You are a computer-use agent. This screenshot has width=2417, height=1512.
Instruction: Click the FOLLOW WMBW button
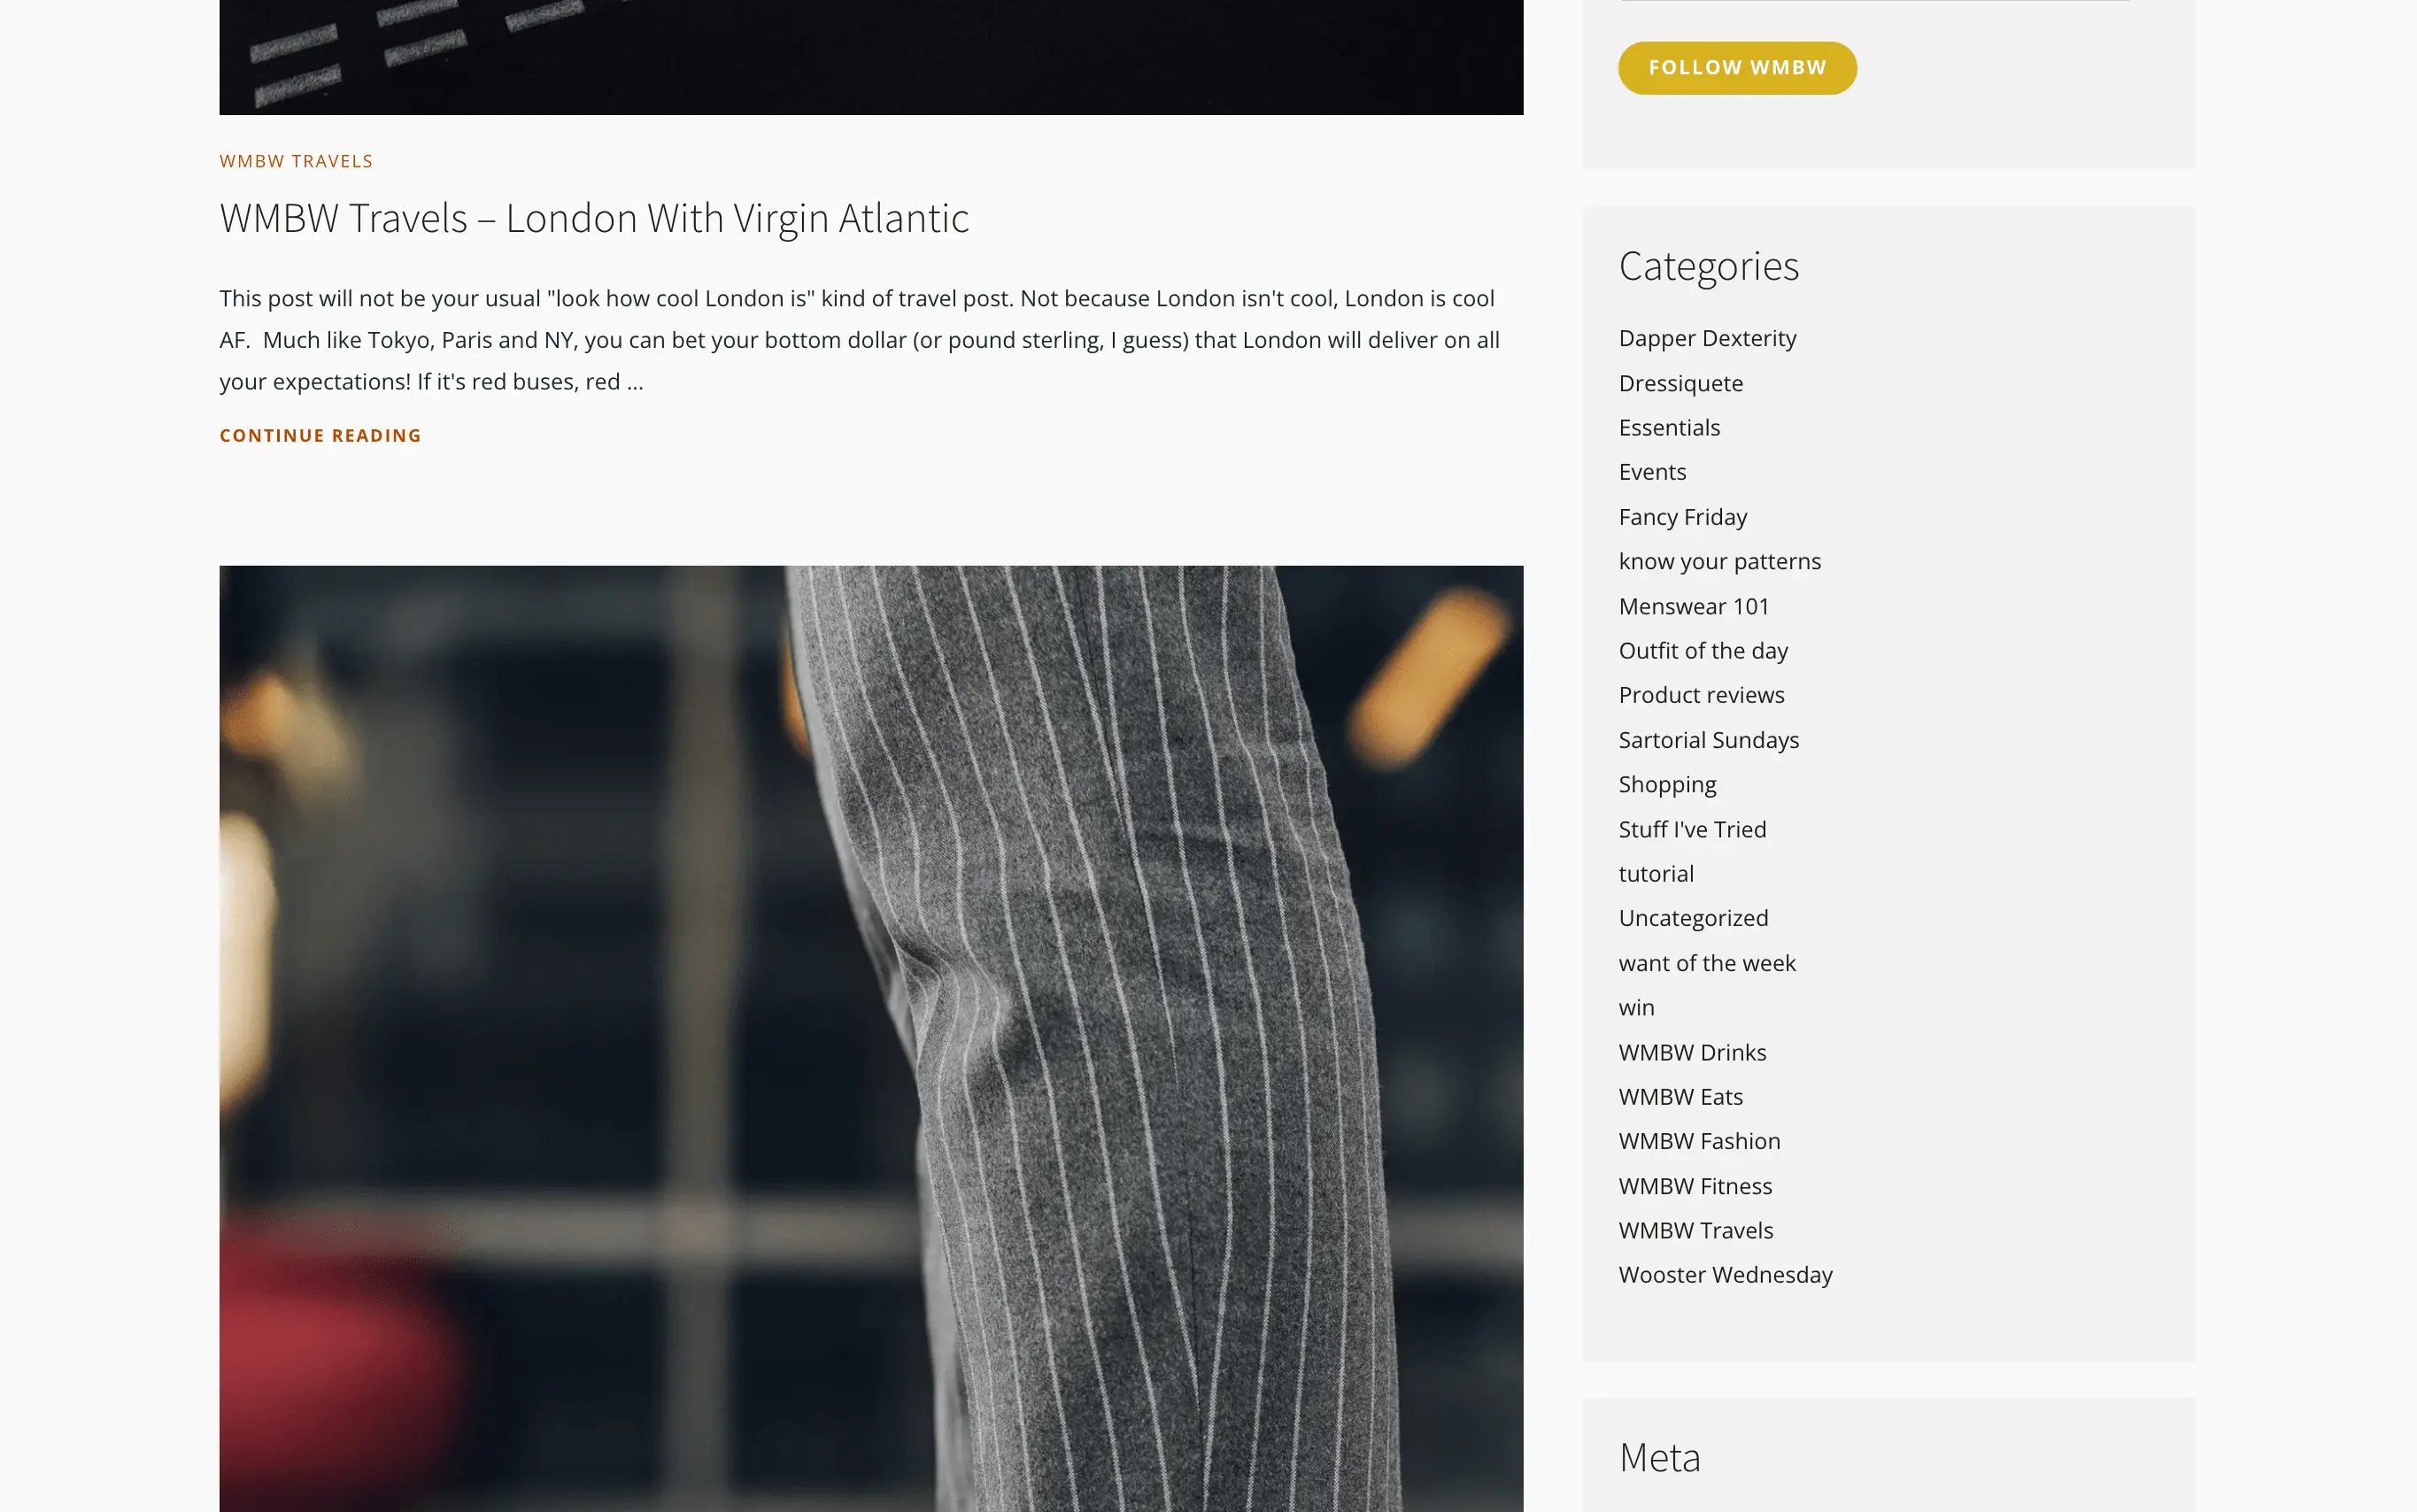click(1736, 66)
